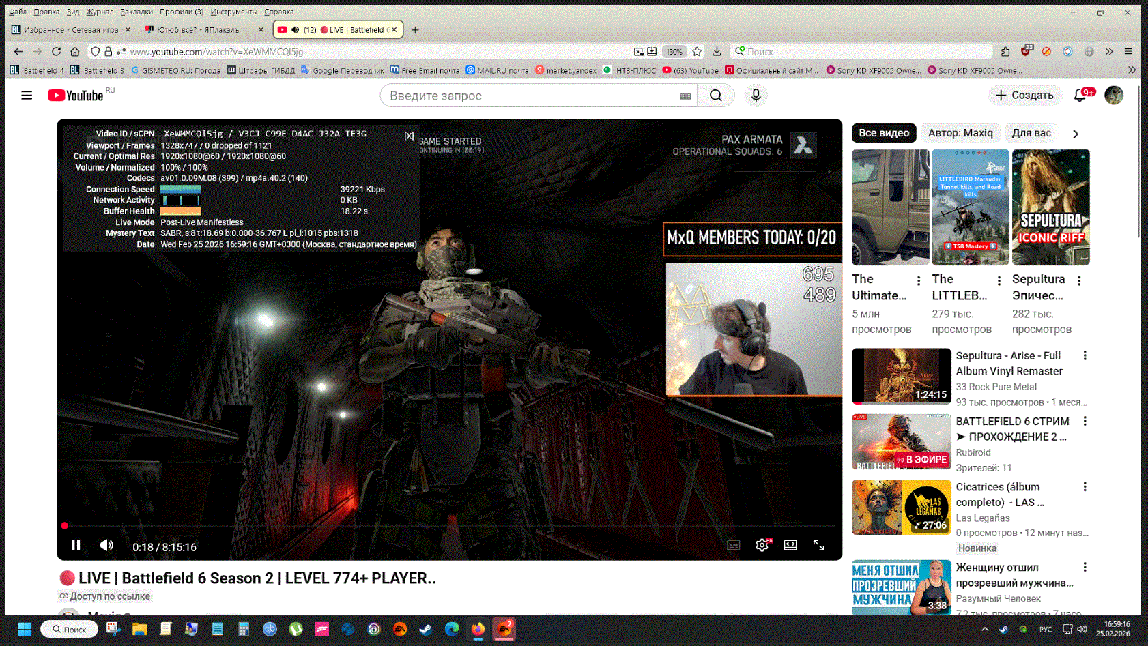Open File Explorer from the taskbar
The image size is (1148, 646).
[x=140, y=629]
